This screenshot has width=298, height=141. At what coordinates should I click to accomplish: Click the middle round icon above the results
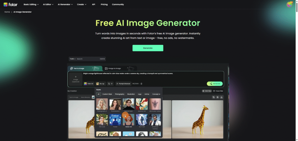click(217, 97)
